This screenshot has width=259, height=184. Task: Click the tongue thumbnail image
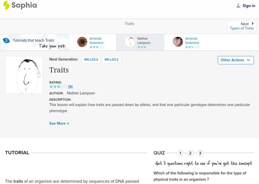[x=178, y=42]
